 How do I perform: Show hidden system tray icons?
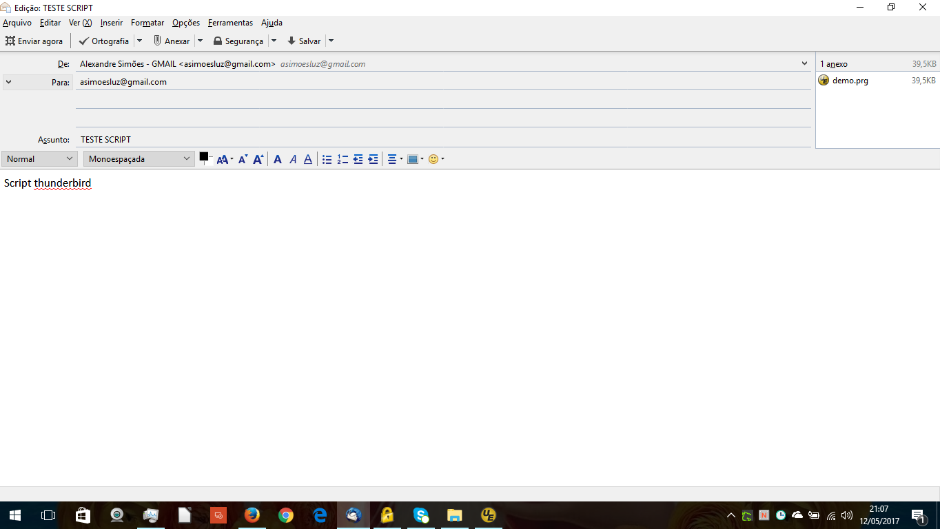point(731,515)
